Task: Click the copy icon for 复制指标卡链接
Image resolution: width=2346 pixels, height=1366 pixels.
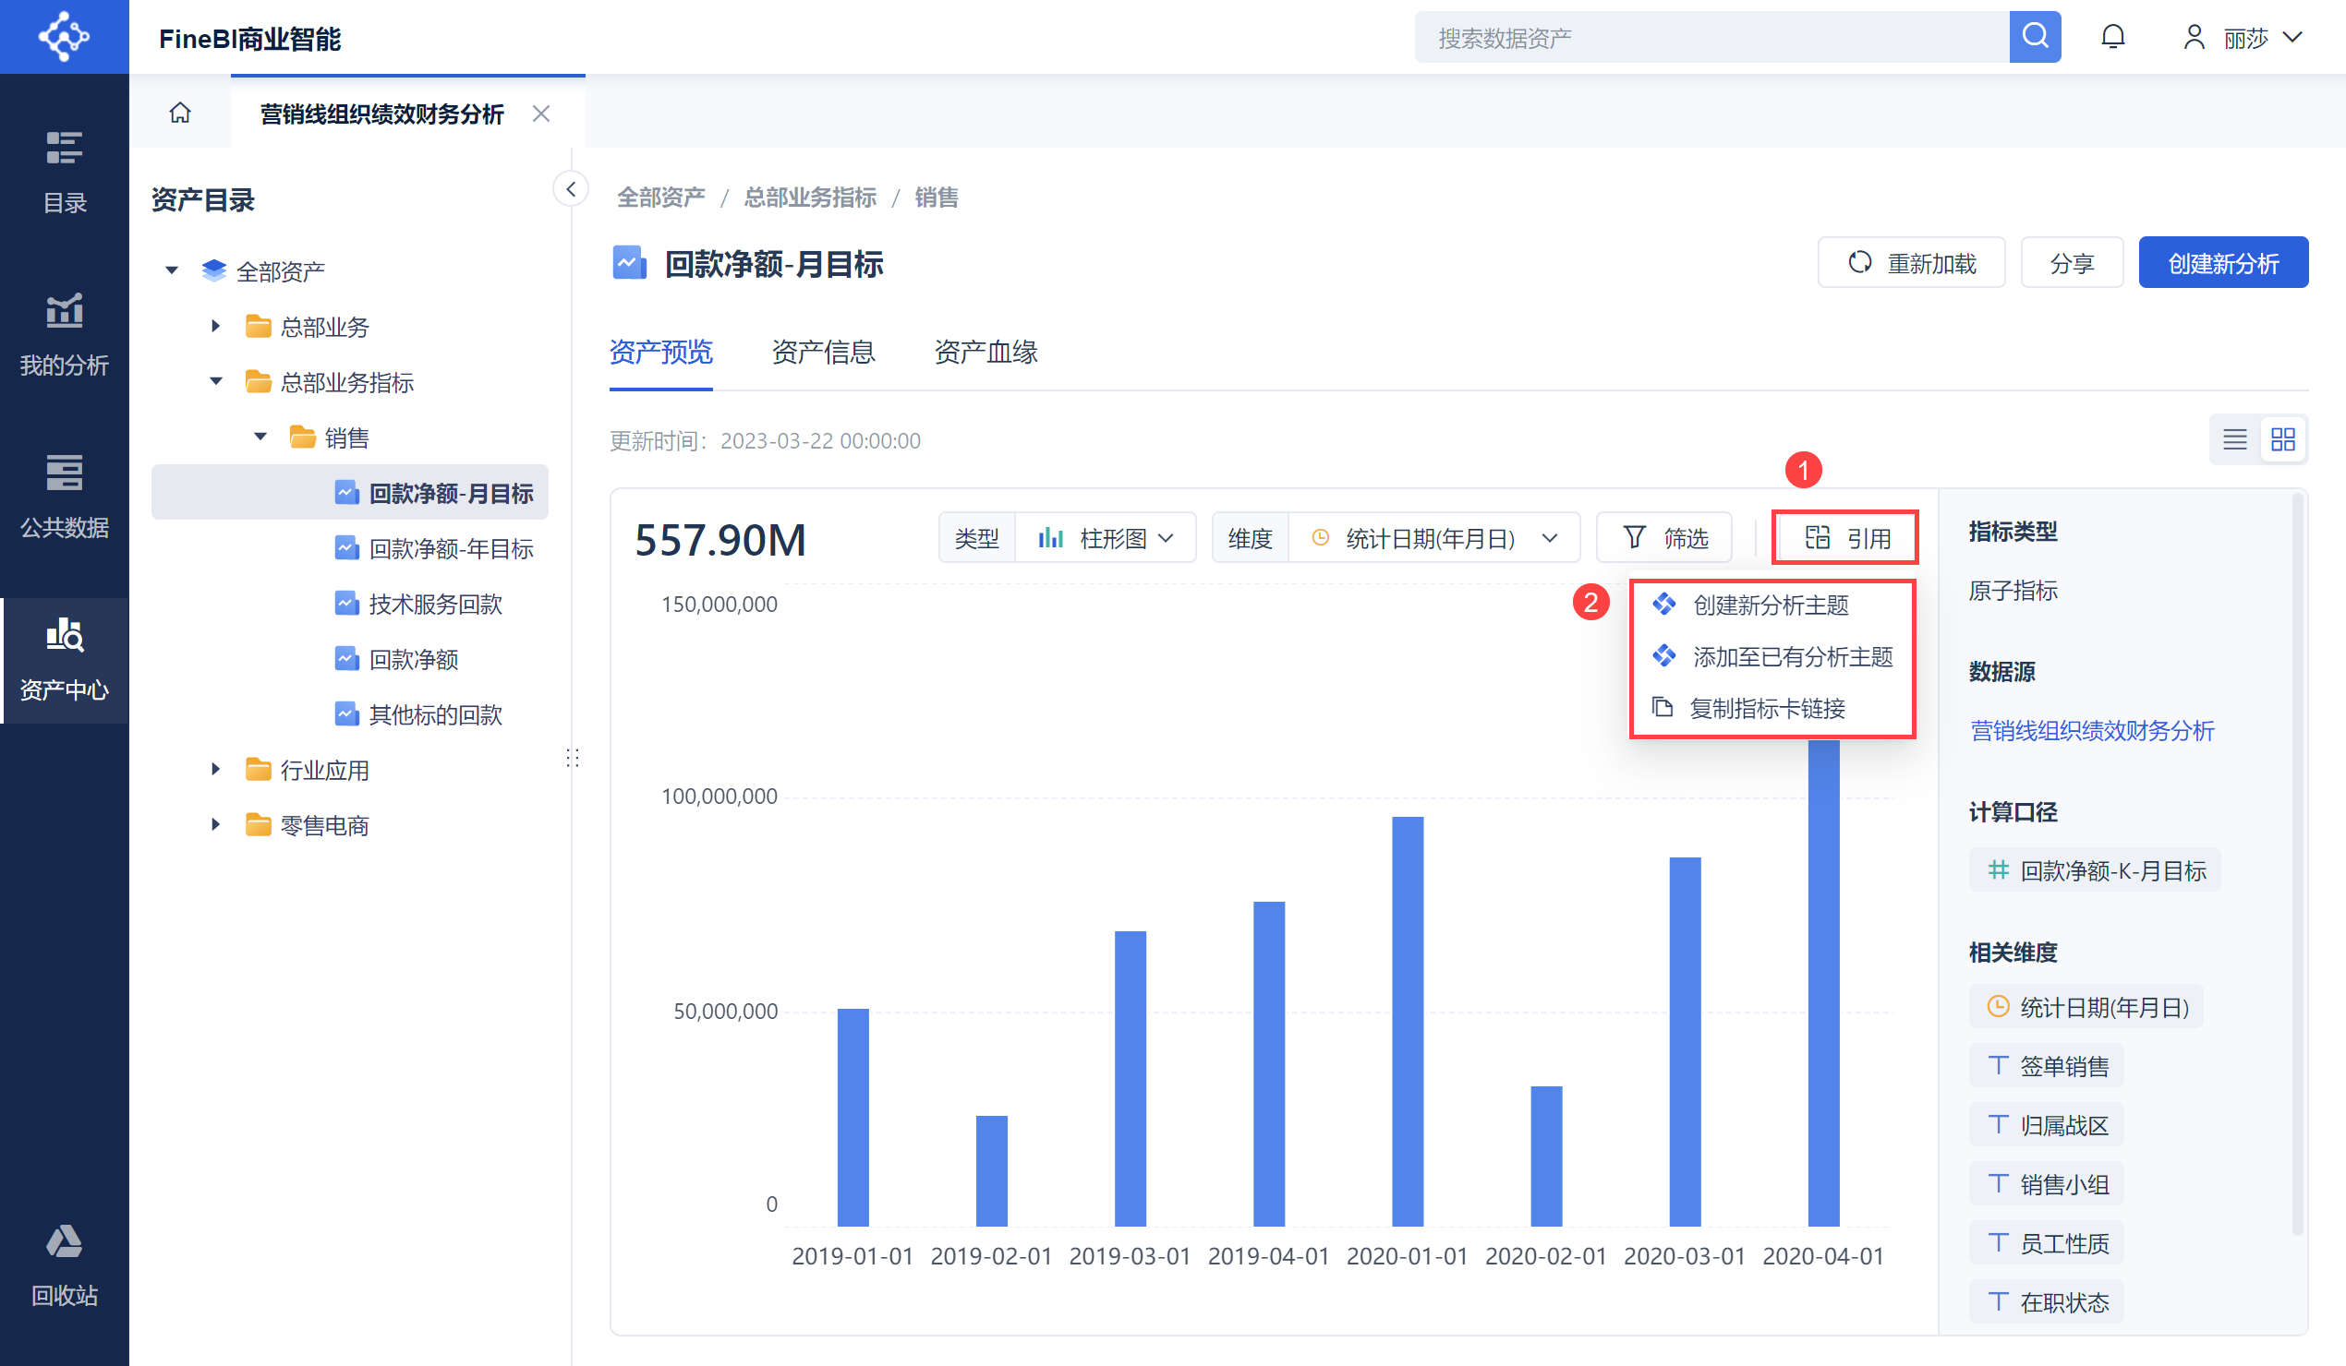Action: tap(1663, 707)
